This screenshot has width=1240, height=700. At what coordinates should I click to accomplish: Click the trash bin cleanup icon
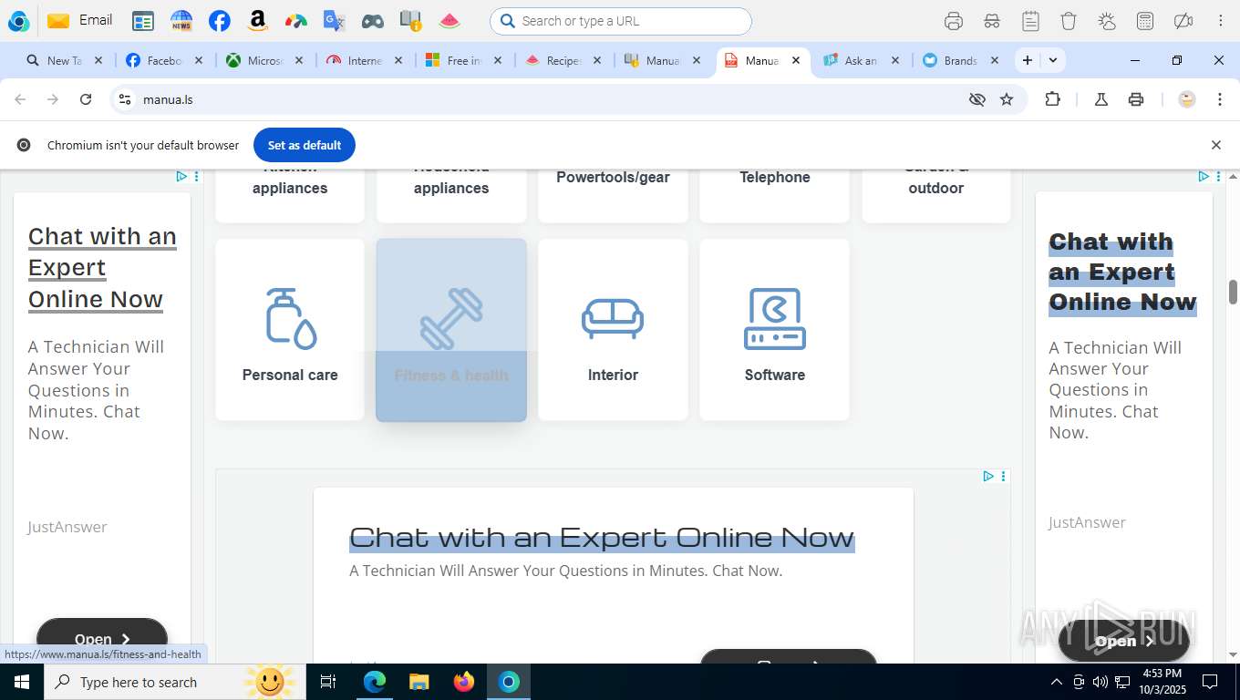(1069, 21)
